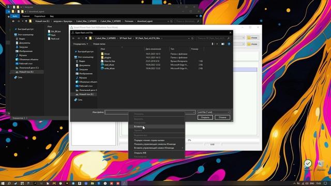Select flash.xml file in the Explorer window

coord(54,39)
